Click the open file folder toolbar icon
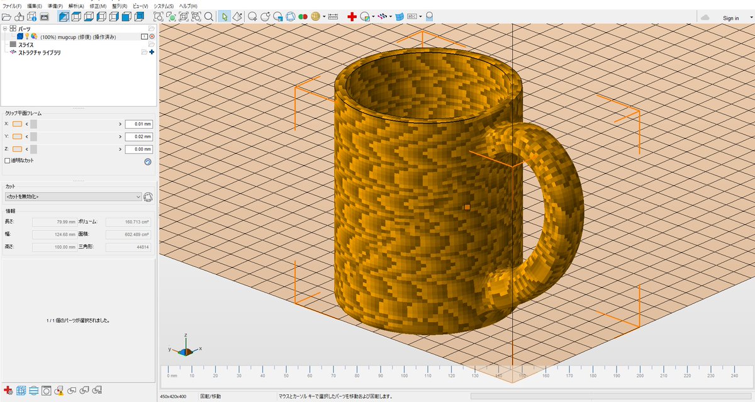 pos(6,17)
